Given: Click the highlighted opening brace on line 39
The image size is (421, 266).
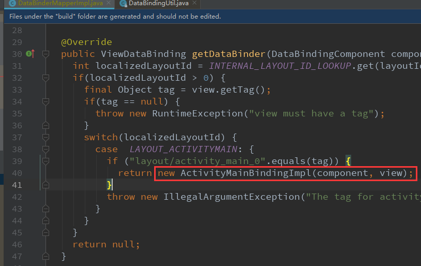Looking at the screenshot, I should point(348,161).
